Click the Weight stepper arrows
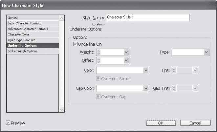This screenshot has height=132, width=217. click(x=98, y=52)
